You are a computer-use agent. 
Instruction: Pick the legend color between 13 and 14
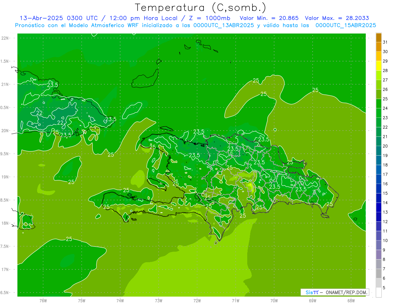[379, 208]
